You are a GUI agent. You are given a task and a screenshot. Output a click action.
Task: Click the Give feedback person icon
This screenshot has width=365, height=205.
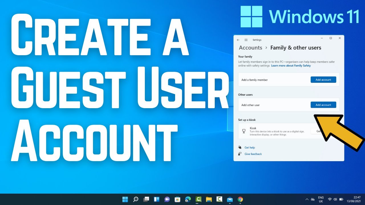tap(240, 154)
